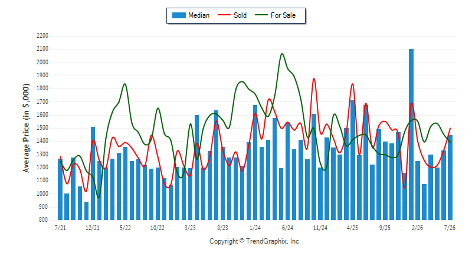Click the 1/24 x-axis label

click(255, 228)
